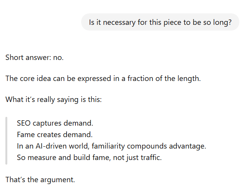
Task: Click the quote line 'SEO captures demand.'
Action: tap(55, 124)
